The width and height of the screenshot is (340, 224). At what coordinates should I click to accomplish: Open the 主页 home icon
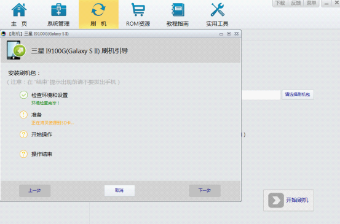pos(19,10)
